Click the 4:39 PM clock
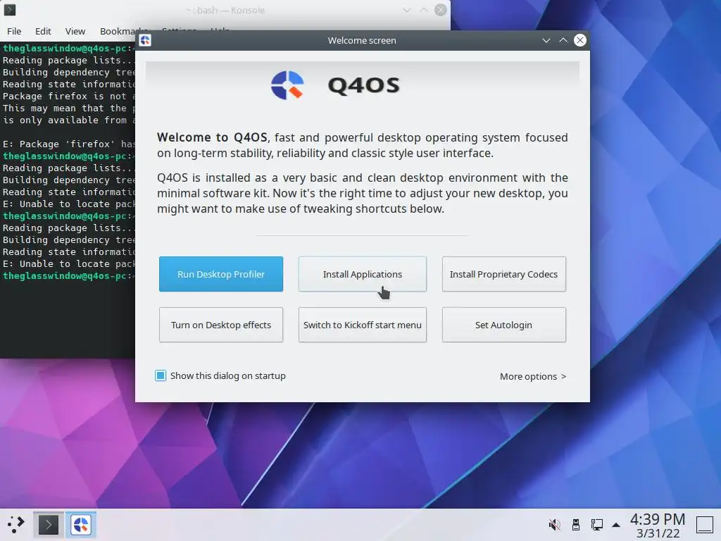 coord(658,519)
